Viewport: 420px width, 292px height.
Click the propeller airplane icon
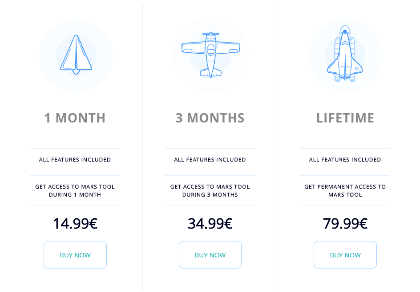(x=211, y=55)
